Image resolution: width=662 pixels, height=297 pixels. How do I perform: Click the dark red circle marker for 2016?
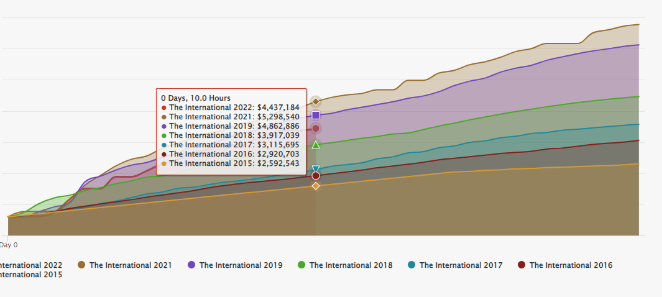pyautogui.click(x=315, y=175)
